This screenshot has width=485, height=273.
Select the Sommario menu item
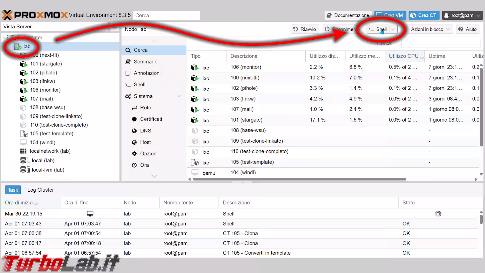(x=145, y=62)
